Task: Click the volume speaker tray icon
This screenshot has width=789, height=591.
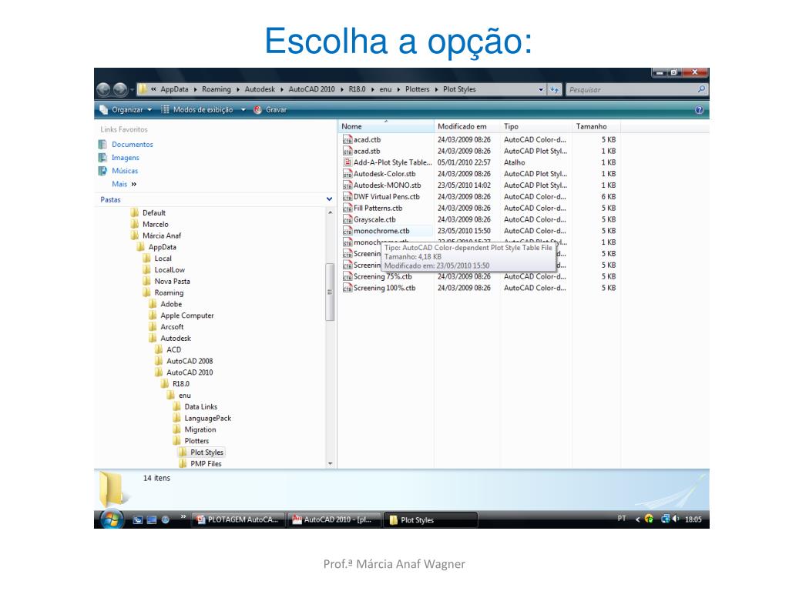Action: tap(675, 519)
